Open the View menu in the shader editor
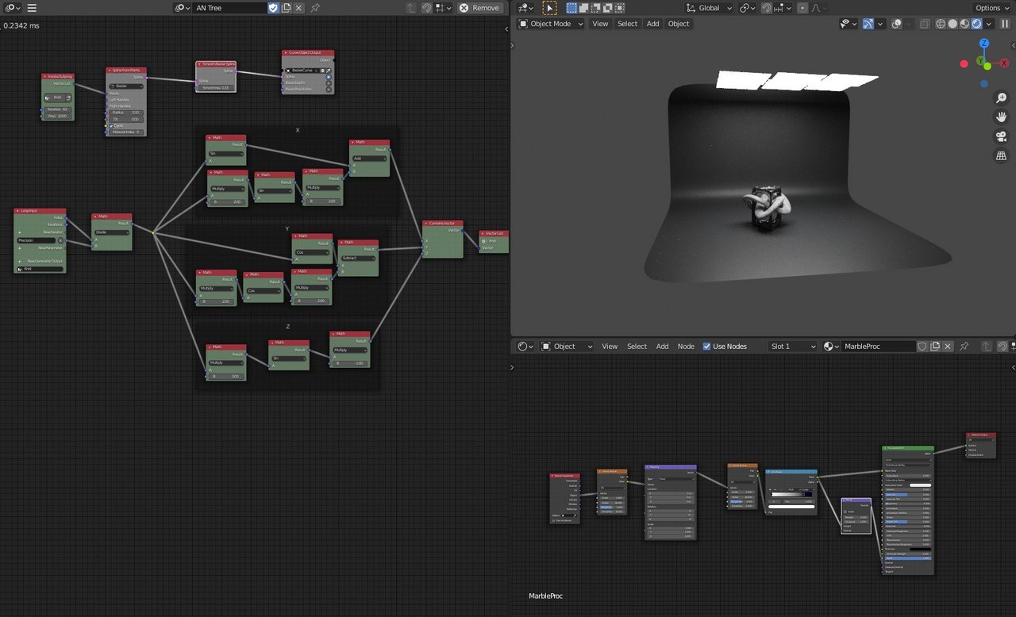The image size is (1016, 617). click(x=610, y=347)
